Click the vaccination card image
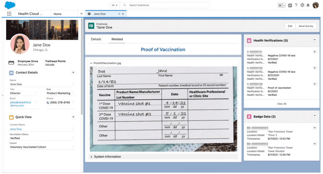This screenshot has width=323, height=174. [163, 109]
